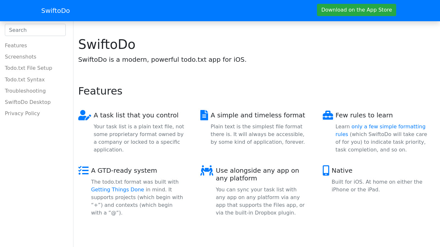Open the SwiftoDo brand link in header
The width and height of the screenshot is (440, 247).
pos(55,11)
